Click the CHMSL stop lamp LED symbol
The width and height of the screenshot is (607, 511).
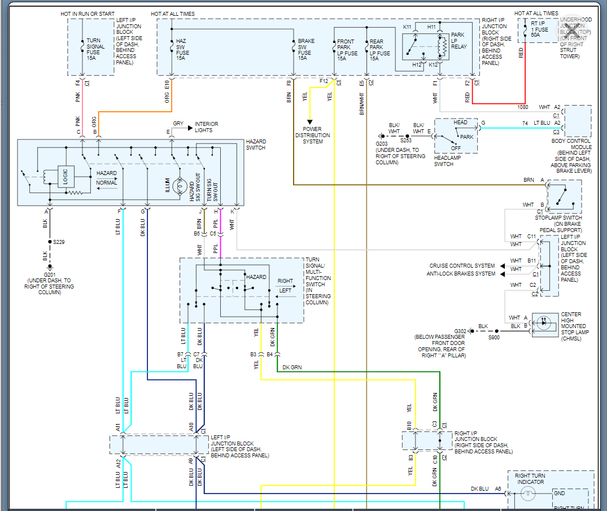click(x=544, y=322)
